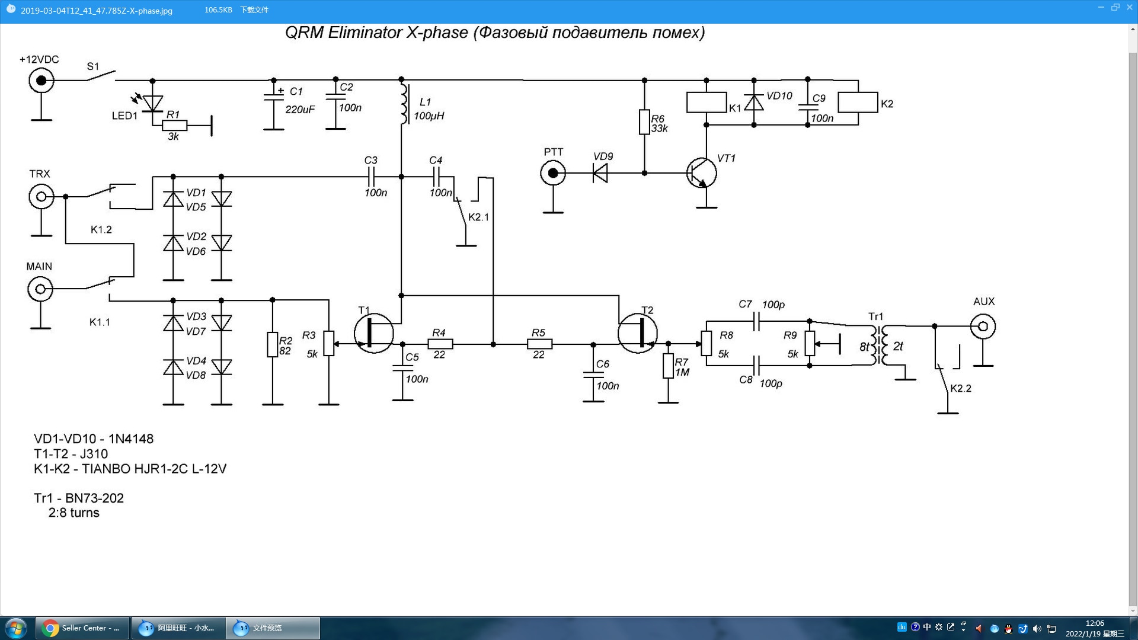Image resolution: width=1138 pixels, height=640 pixels.
Task: Switch to 阿里旺旺 taskbar window
Action: tap(178, 628)
